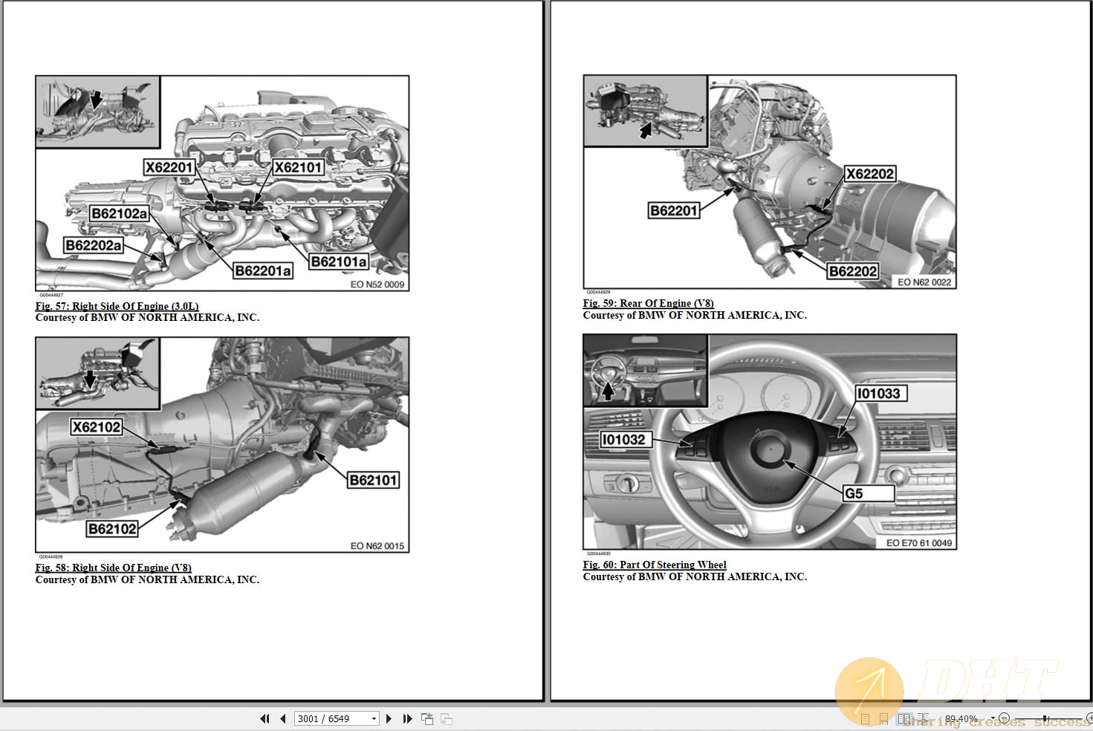
Task: Enable continuous scrolling page layout
Action: (x=883, y=718)
